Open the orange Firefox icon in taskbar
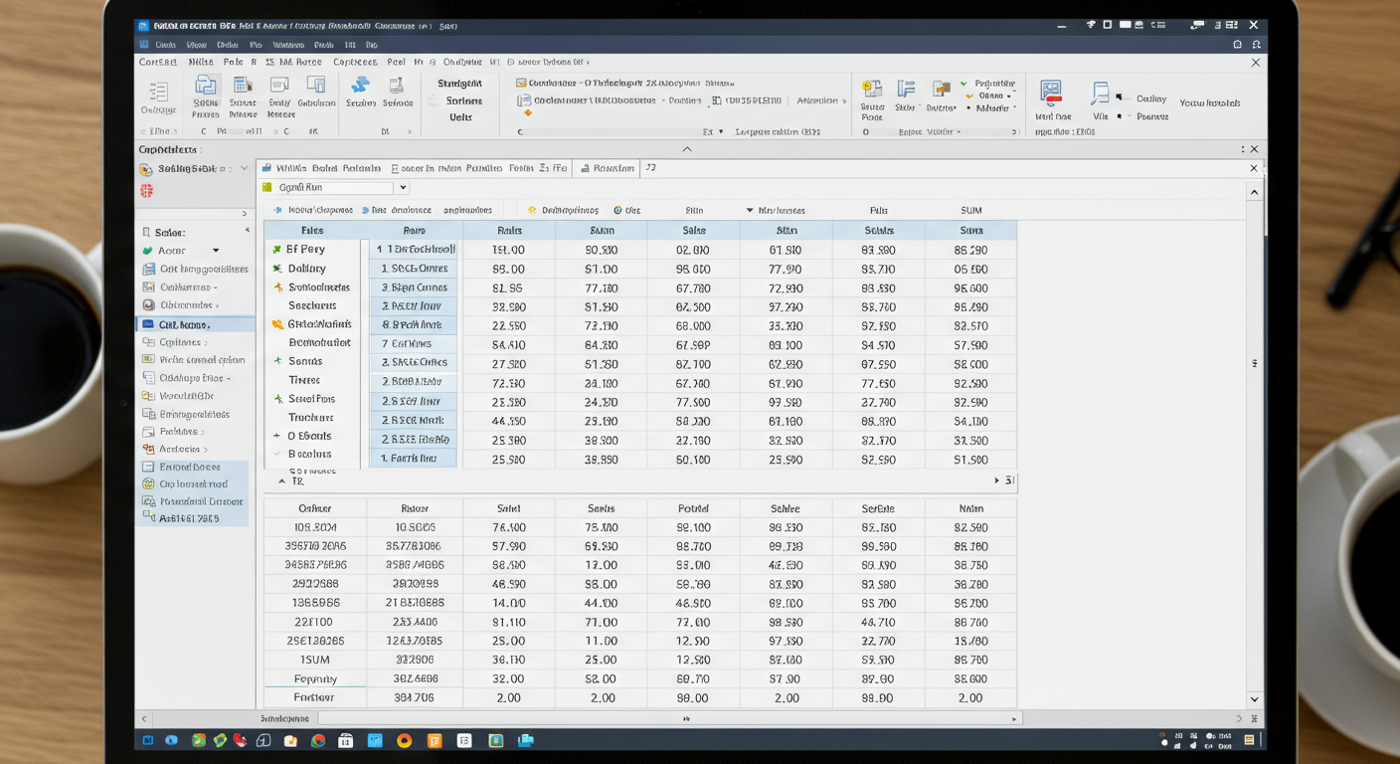The image size is (1400, 764). coord(405,741)
